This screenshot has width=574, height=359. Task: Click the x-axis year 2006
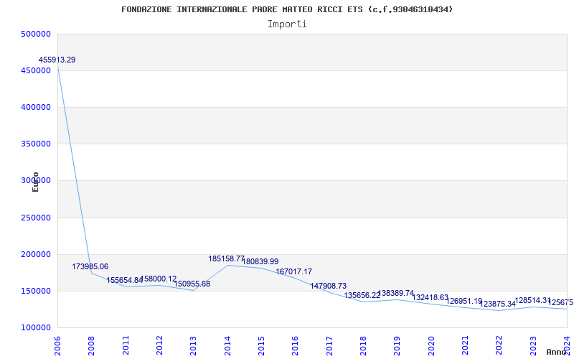(57, 345)
